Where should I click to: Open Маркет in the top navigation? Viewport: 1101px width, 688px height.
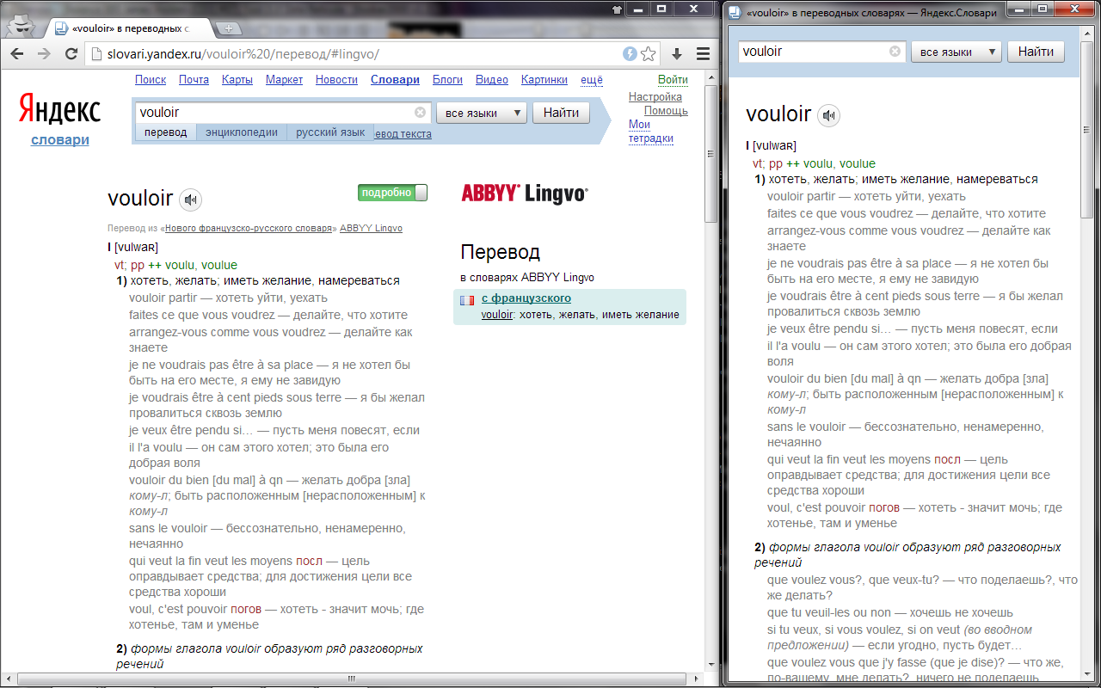[x=284, y=80]
